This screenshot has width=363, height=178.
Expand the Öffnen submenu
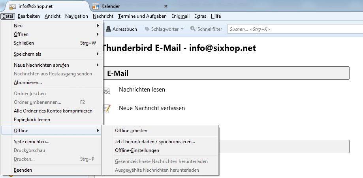pos(52,34)
